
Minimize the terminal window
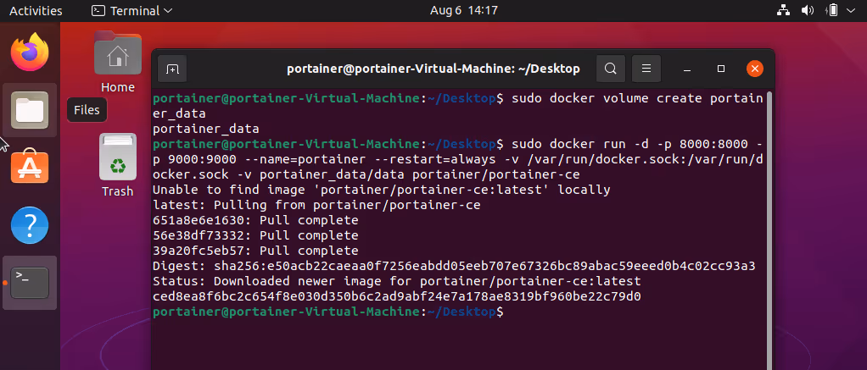click(x=687, y=69)
